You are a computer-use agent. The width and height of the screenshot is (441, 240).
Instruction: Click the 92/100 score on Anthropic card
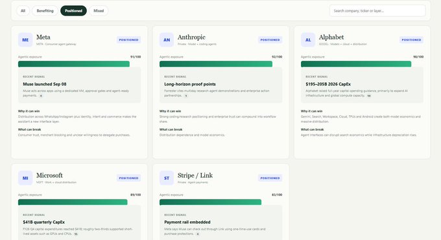(x=277, y=57)
